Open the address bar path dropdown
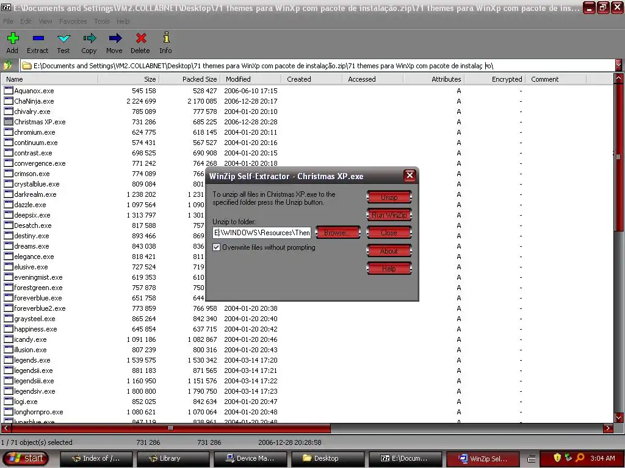The height and width of the screenshot is (468, 625). click(618, 65)
